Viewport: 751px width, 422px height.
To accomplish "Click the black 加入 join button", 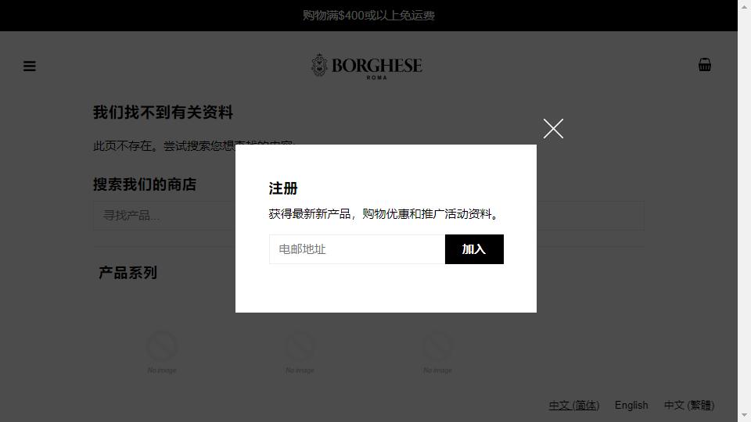I will click(x=474, y=249).
